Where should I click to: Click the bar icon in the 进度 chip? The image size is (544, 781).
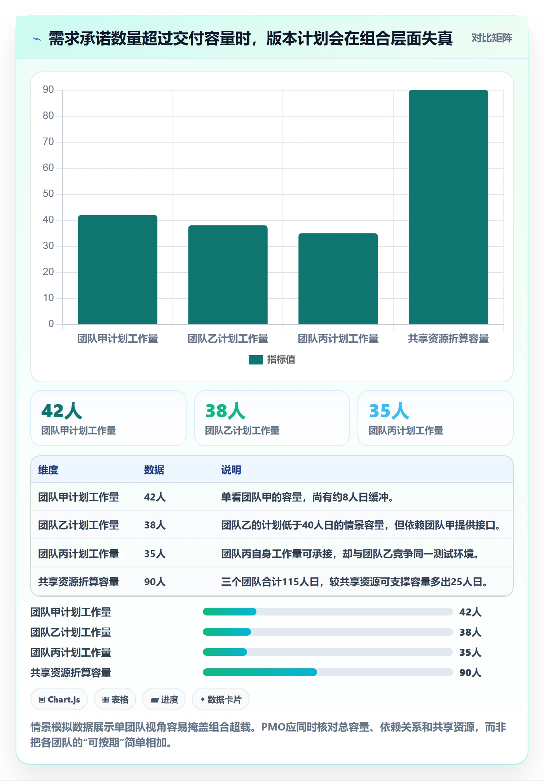click(x=155, y=700)
